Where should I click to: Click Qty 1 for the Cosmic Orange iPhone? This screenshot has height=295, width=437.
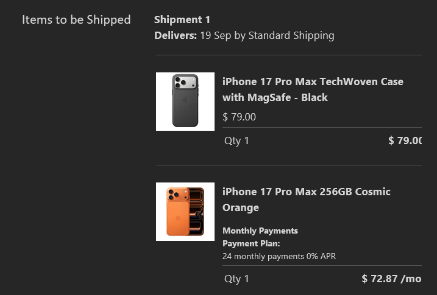236,279
